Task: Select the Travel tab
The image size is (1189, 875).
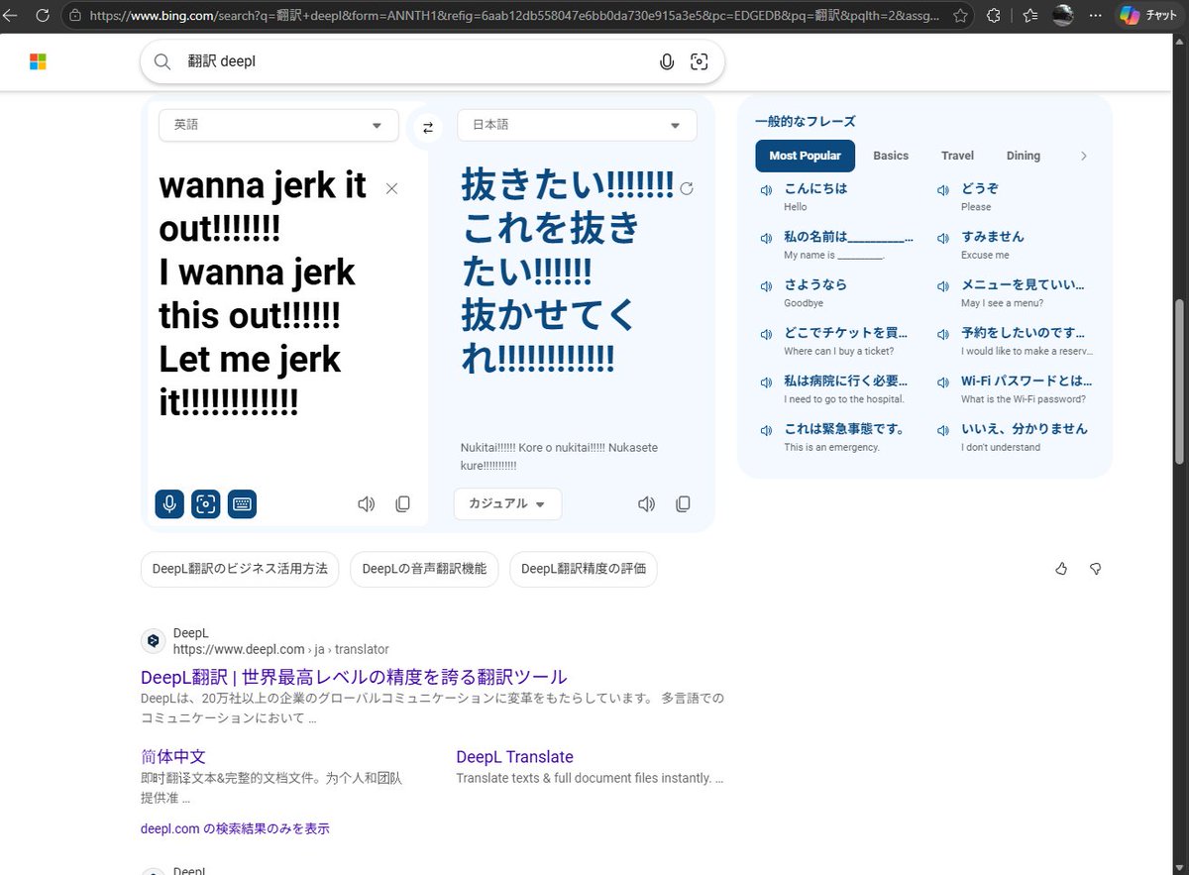Action: [x=957, y=156]
